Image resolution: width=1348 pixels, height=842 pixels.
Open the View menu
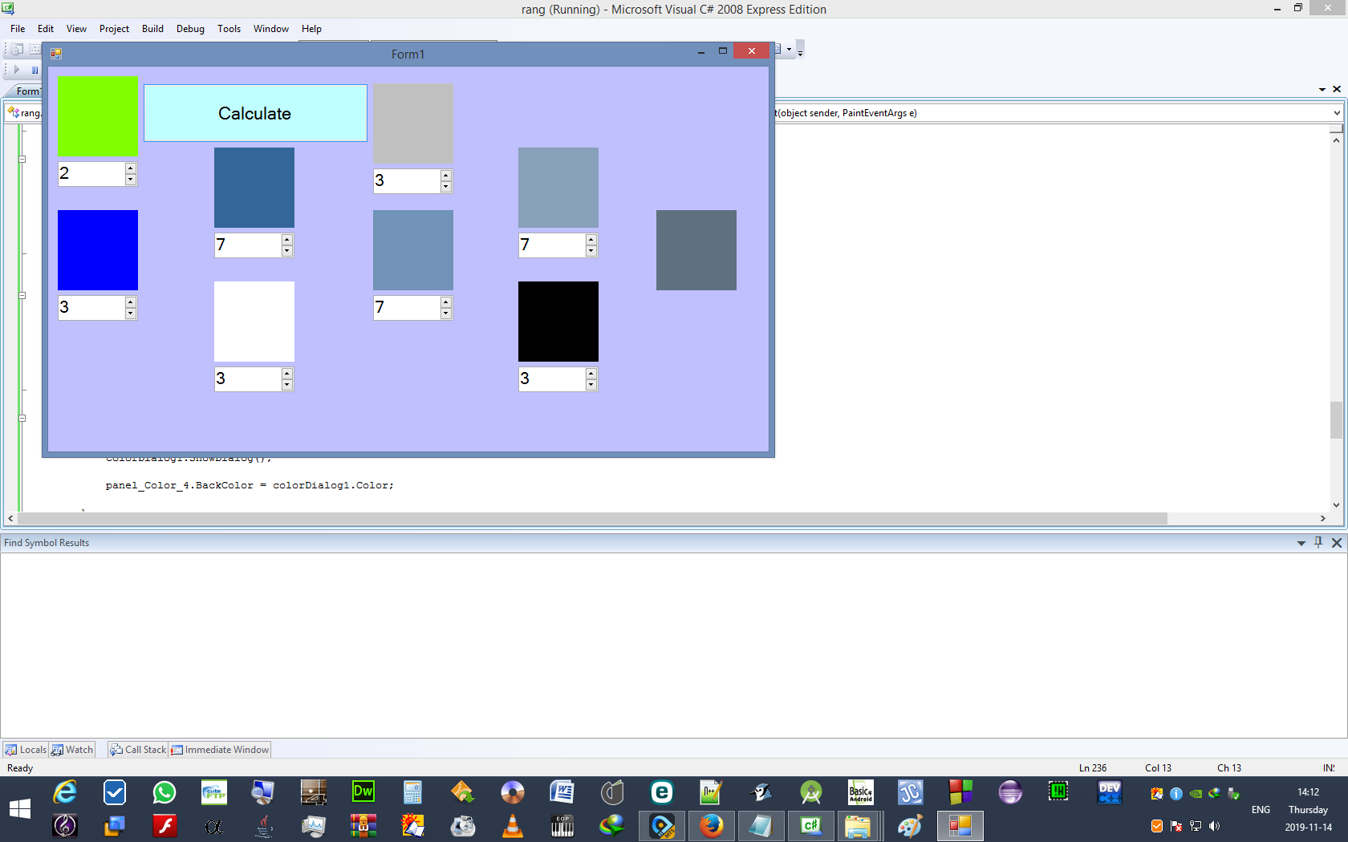click(76, 29)
